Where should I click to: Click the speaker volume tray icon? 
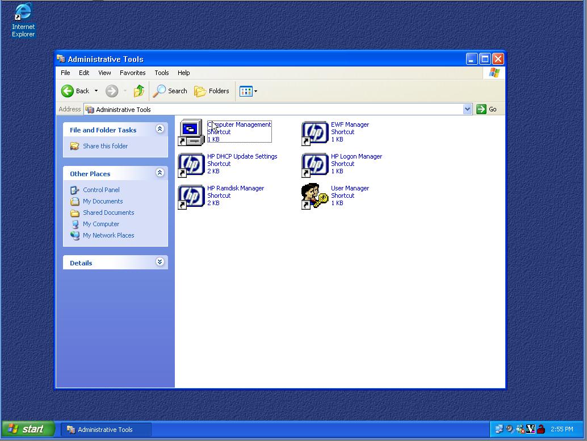(510, 429)
